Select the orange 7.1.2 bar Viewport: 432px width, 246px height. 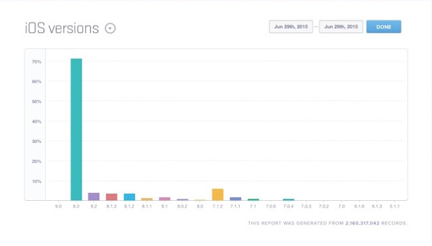pos(217,195)
